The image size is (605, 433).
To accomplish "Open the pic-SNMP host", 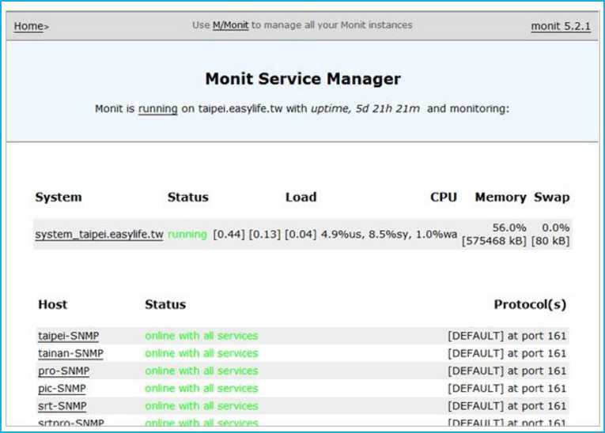I will pyautogui.click(x=62, y=388).
